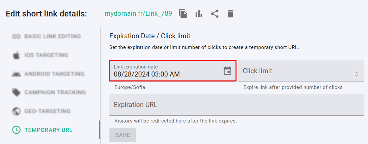368x144 pixels.
Task: Click the Apple icon for iOS Targeting
Action: point(16,55)
